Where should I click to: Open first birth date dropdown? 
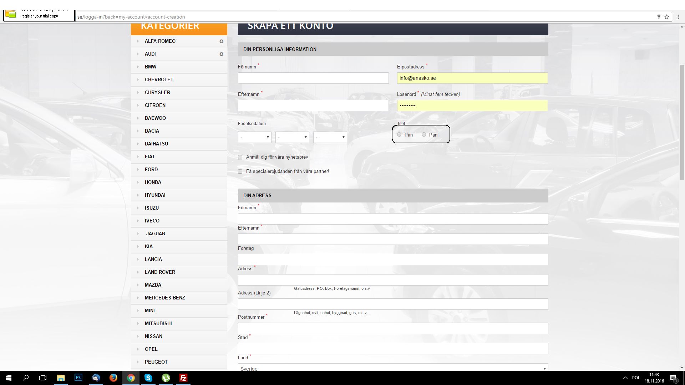click(254, 137)
